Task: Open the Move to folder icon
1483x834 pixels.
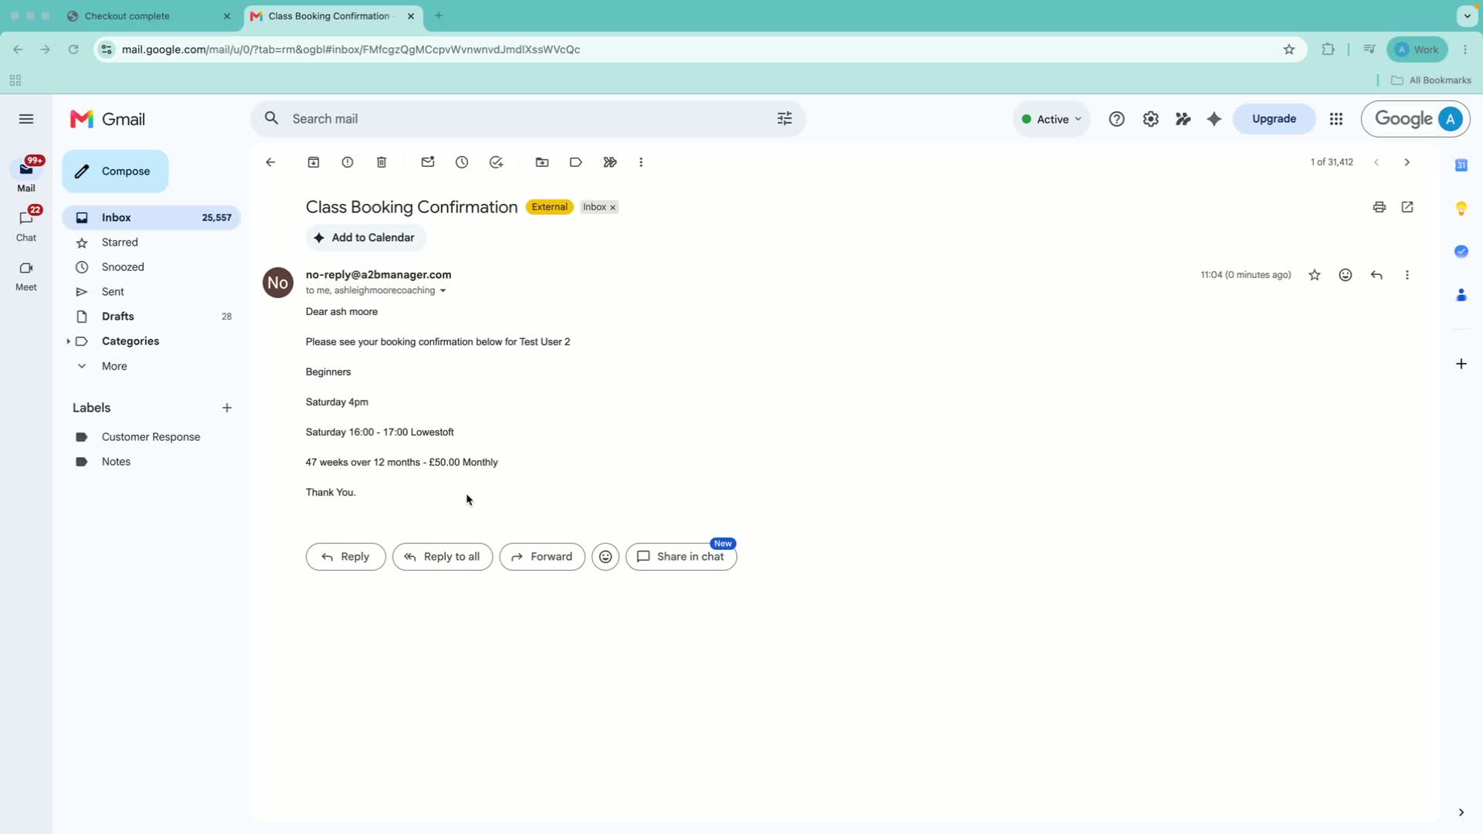Action: click(542, 162)
